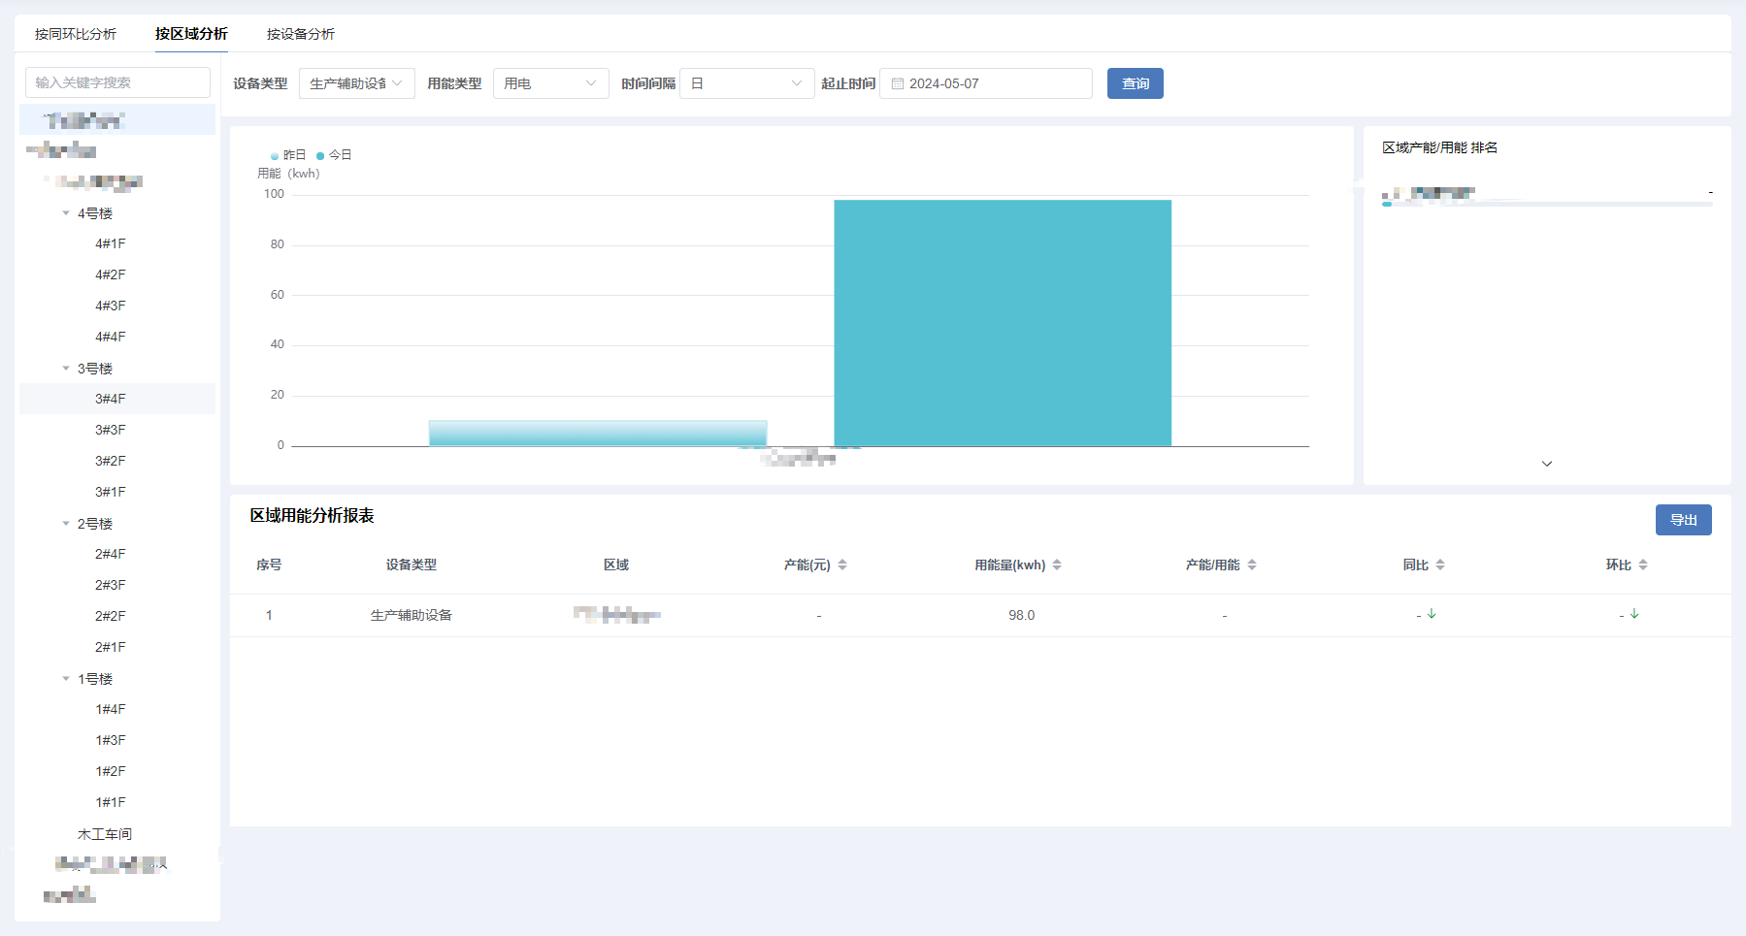This screenshot has width=1746, height=936.
Task: Click 98.0 energy value cell
Action: pos(1021,615)
